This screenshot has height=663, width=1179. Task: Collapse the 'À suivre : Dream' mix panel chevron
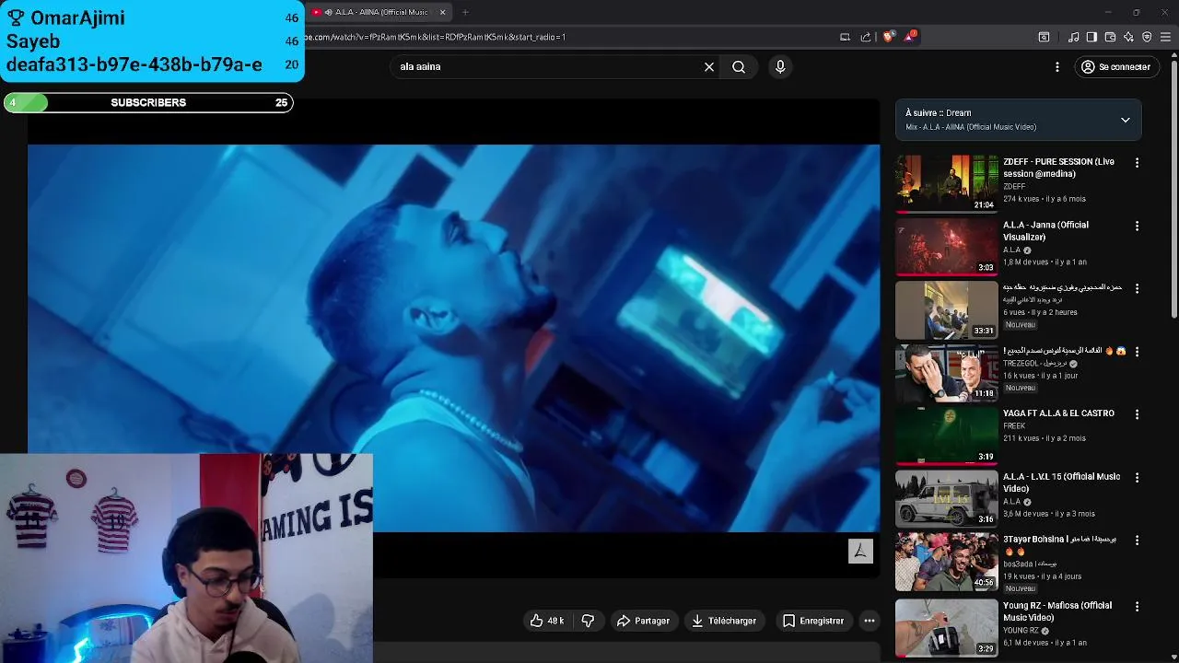[1125, 120]
